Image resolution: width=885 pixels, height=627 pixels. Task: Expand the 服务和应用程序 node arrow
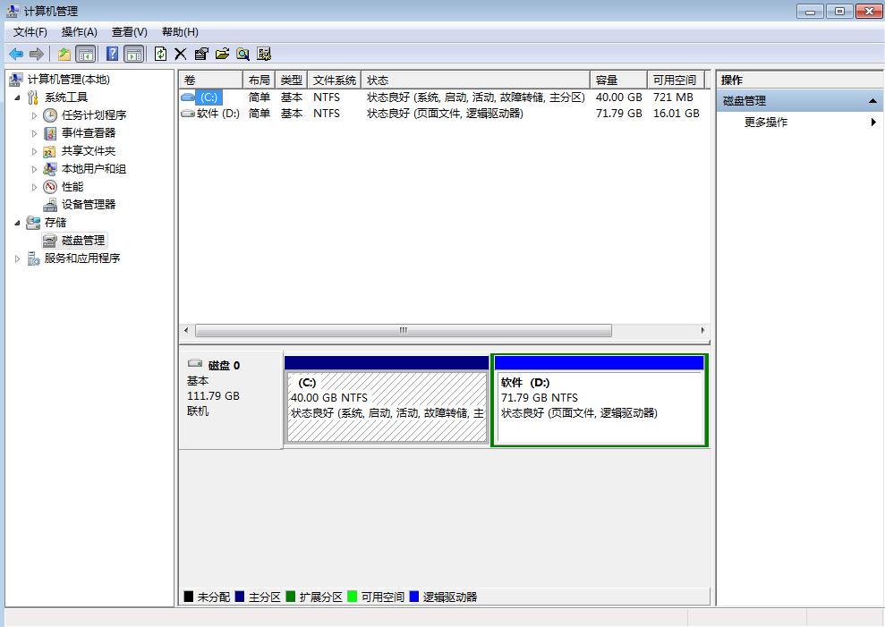click(18, 258)
